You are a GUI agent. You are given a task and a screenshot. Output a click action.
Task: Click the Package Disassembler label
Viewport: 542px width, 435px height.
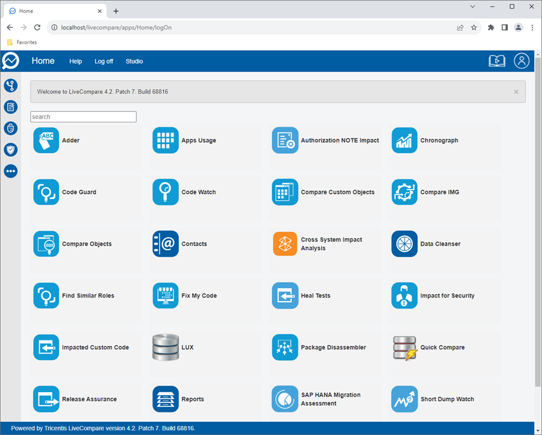[x=333, y=347]
